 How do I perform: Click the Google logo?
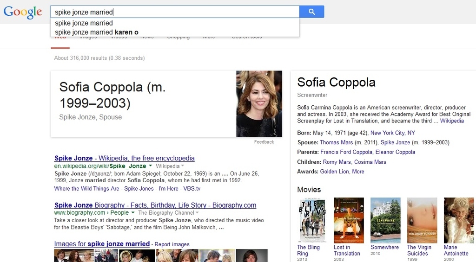[23, 13]
